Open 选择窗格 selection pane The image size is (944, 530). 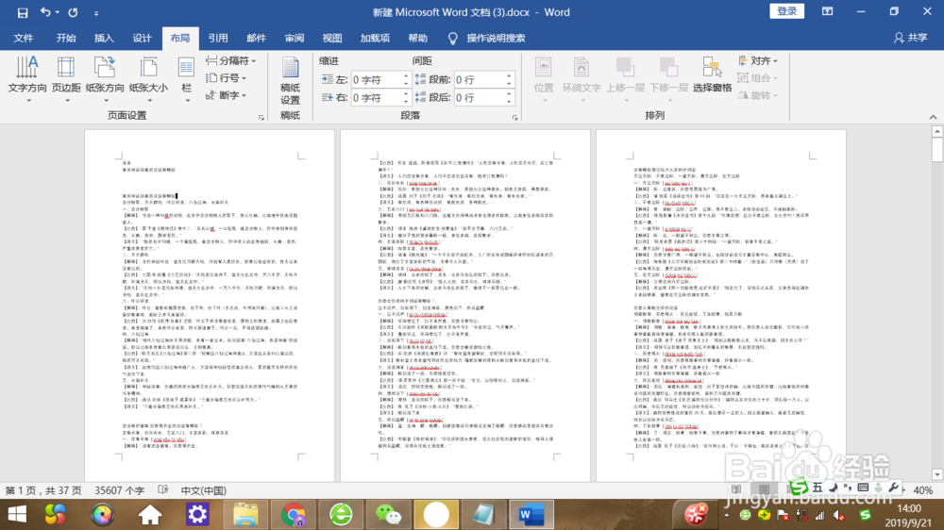712,75
